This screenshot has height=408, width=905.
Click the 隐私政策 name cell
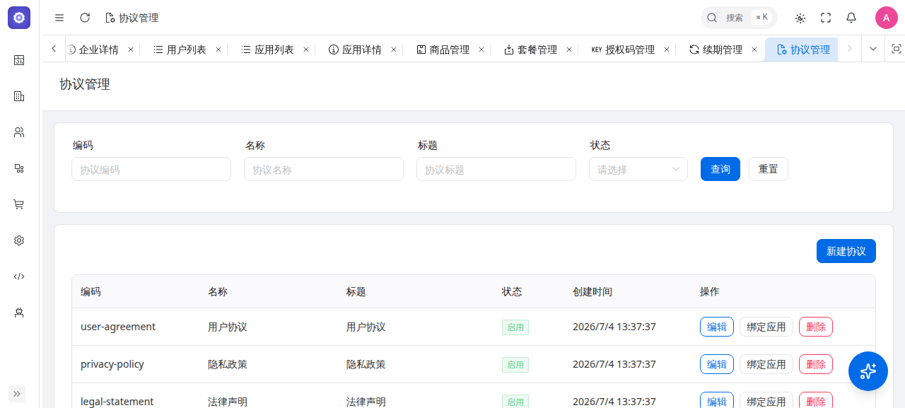pos(228,364)
